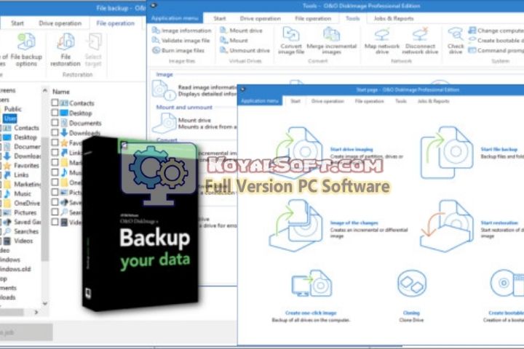Click the Start file backup tile icon
The image size is (524, 349).
(447, 152)
